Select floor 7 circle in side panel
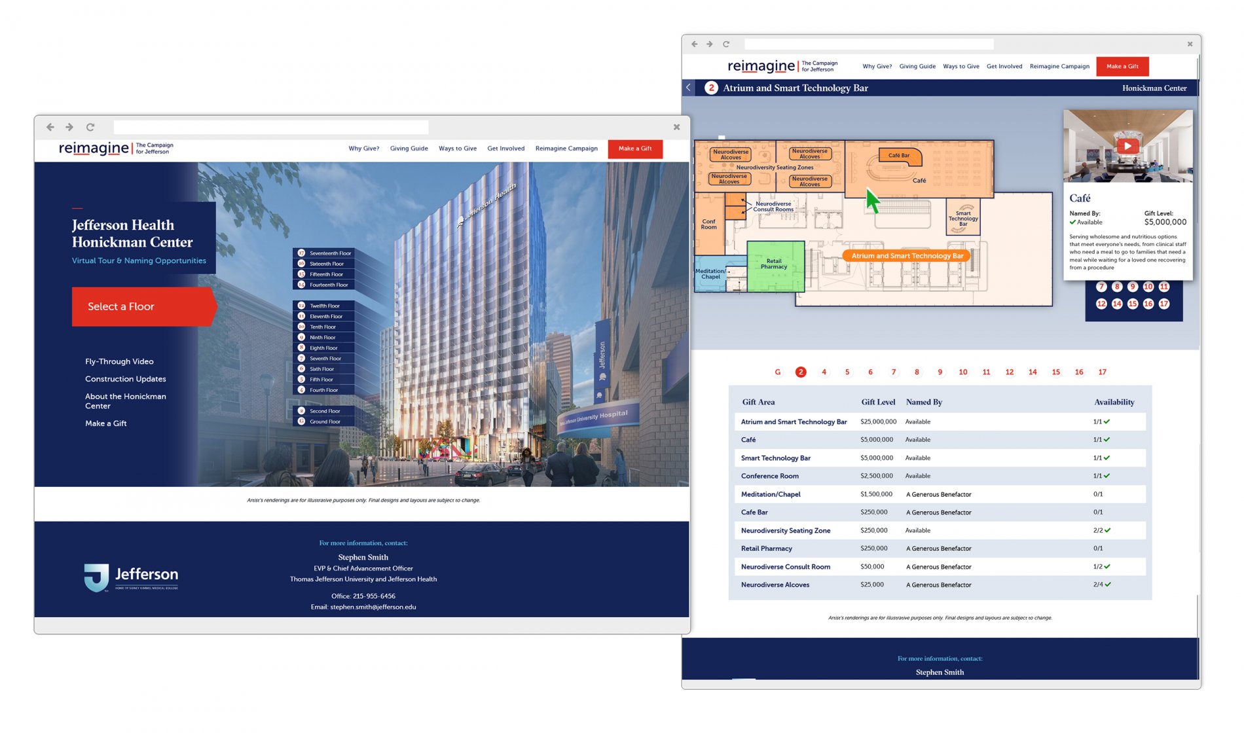The height and width of the screenshot is (733, 1244). click(x=1101, y=287)
